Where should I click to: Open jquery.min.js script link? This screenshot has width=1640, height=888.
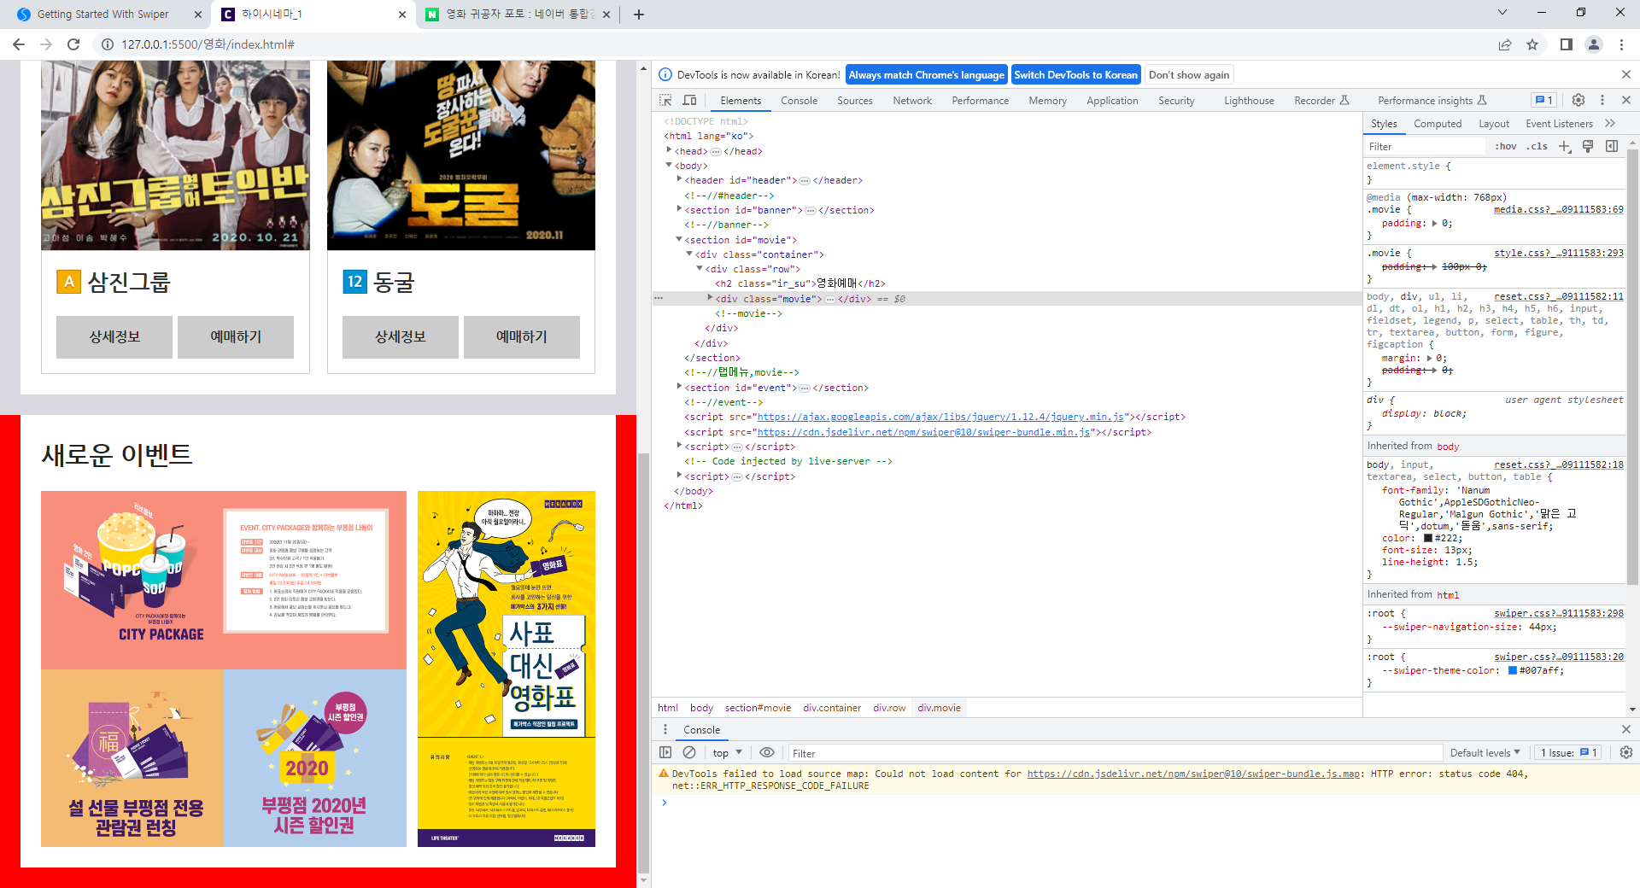(x=940, y=418)
